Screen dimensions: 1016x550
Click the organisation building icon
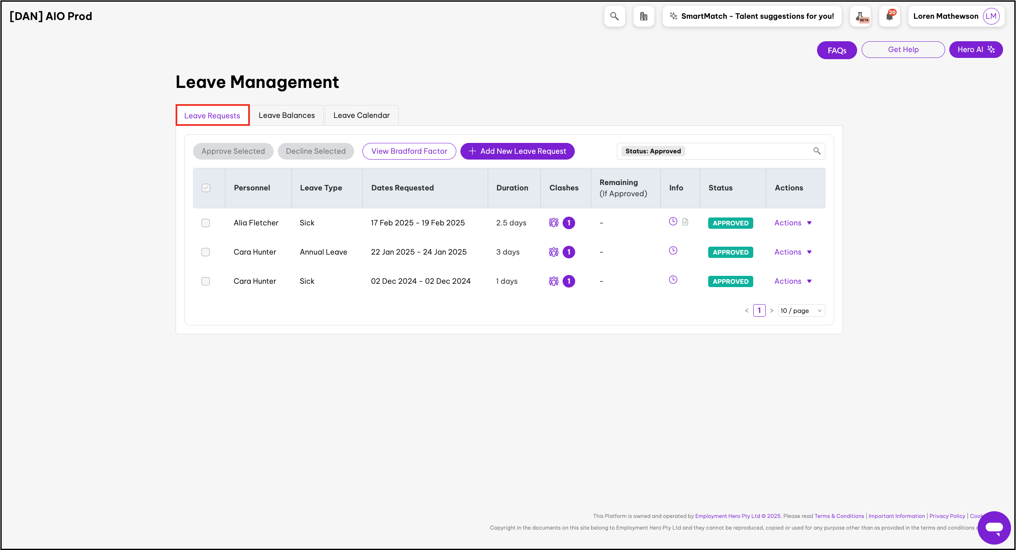click(x=644, y=16)
